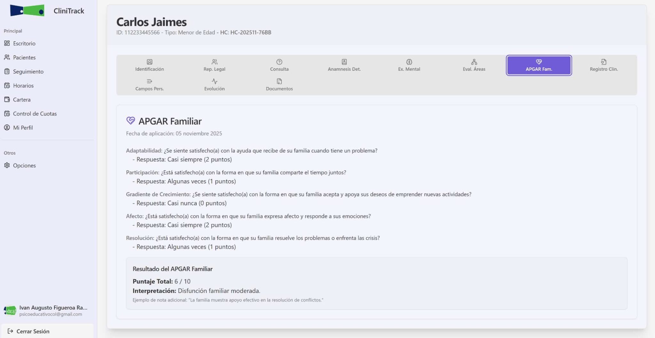Switch to the Identificación tab

click(149, 65)
